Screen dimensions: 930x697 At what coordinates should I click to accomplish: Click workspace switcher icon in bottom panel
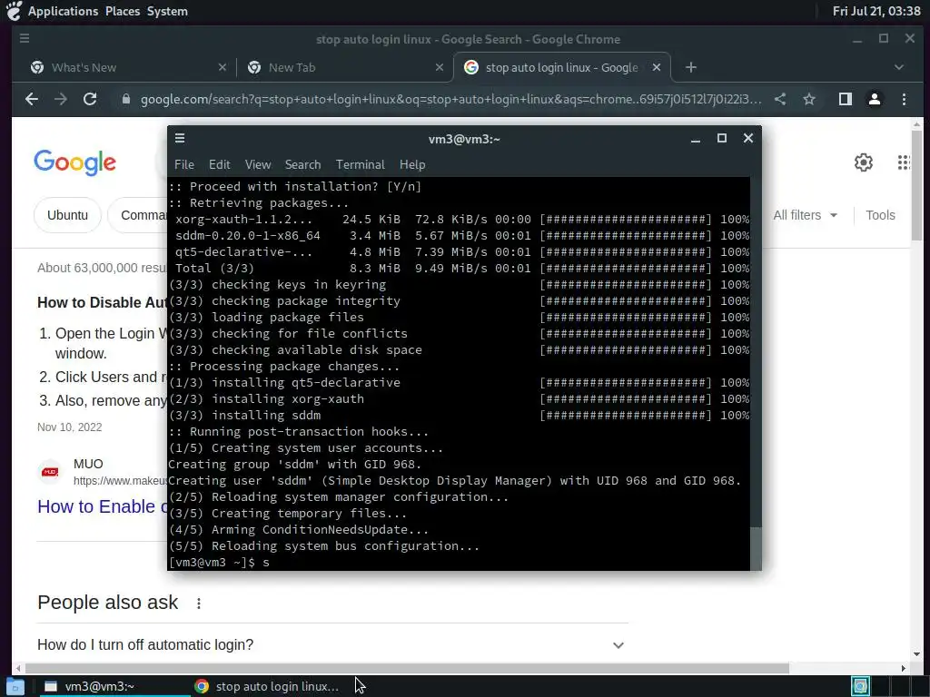[x=860, y=686]
